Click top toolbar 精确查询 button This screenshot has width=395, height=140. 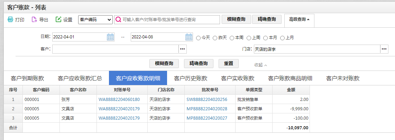pyautogui.click(x=267, y=19)
